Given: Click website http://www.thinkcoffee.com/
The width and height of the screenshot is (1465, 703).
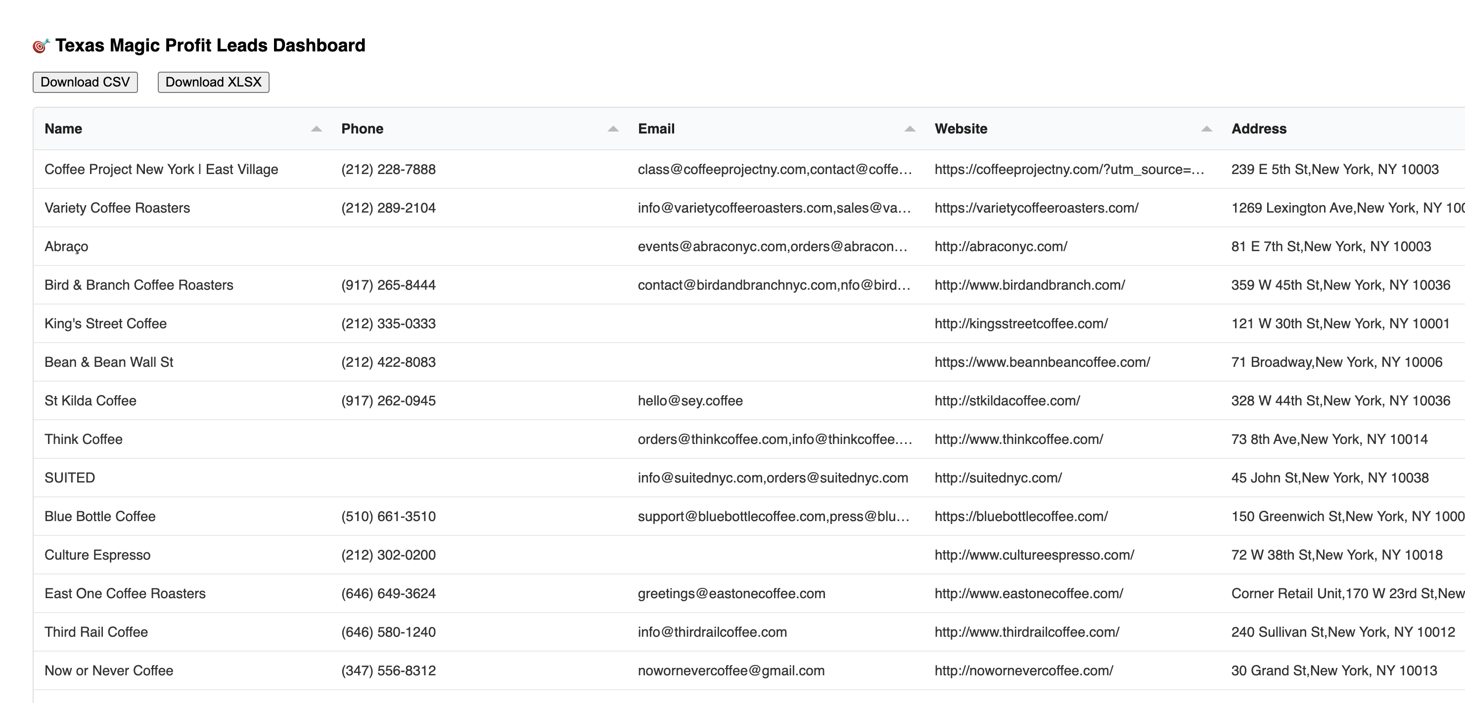Looking at the screenshot, I should click(x=1018, y=440).
